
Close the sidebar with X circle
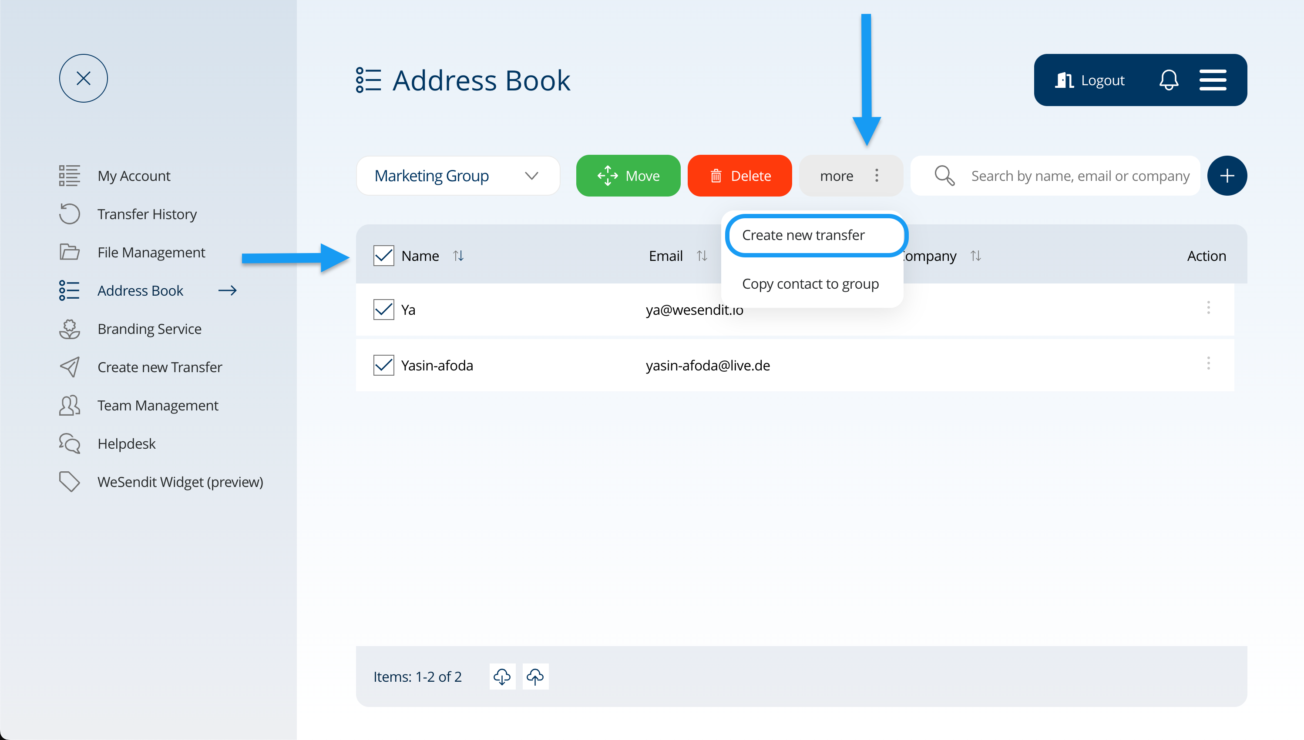tap(84, 78)
